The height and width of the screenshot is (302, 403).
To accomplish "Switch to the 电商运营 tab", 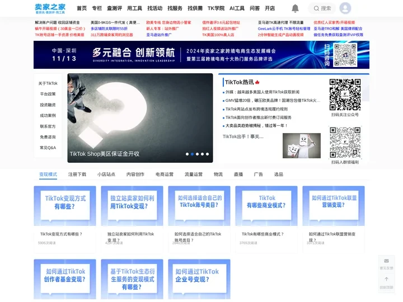I will (x=165, y=174).
